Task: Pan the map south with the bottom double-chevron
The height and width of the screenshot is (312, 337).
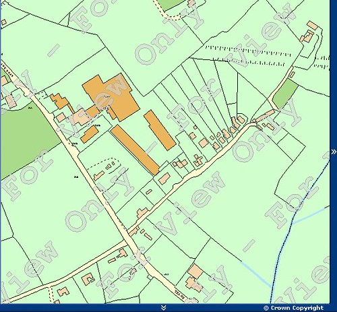Action: click(x=164, y=308)
